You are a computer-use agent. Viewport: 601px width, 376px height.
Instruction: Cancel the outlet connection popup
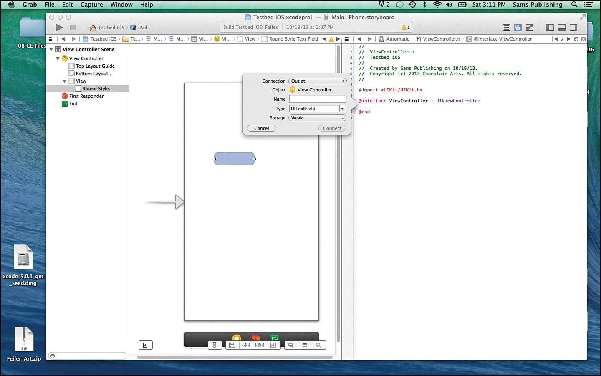tap(262, 128)
